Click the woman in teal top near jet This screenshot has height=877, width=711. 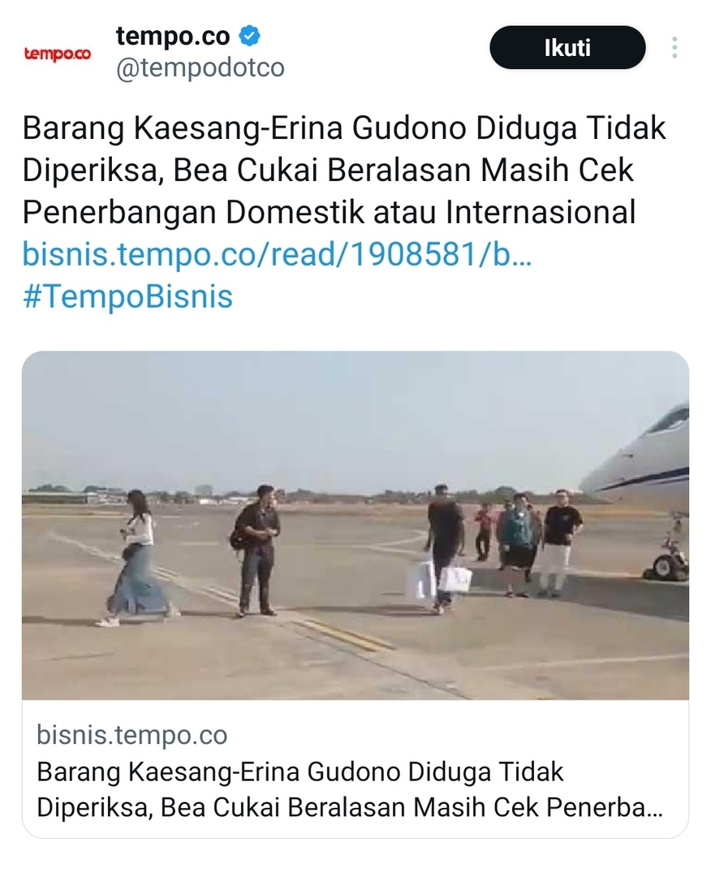coord(515,545)
